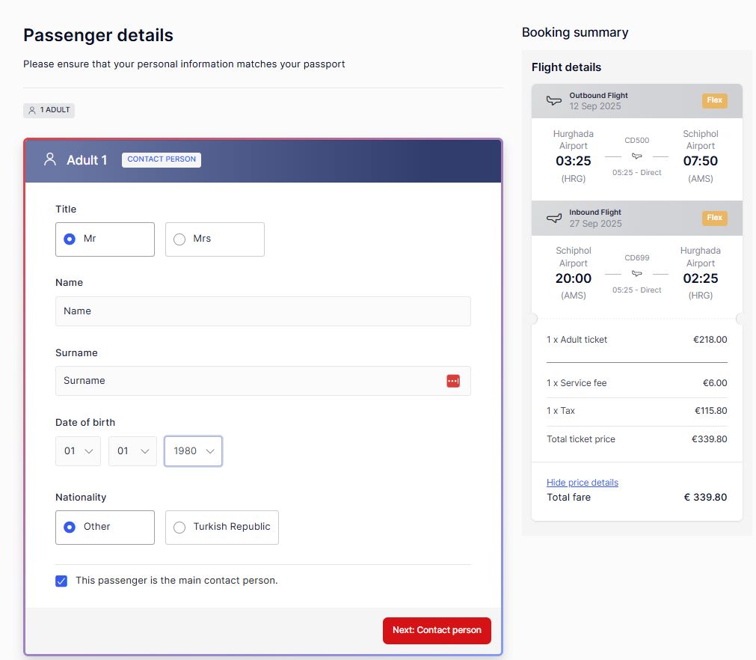This screenshot has height=660, width=756.
Task: Click into the Name input field
Action: click(262, 311)
